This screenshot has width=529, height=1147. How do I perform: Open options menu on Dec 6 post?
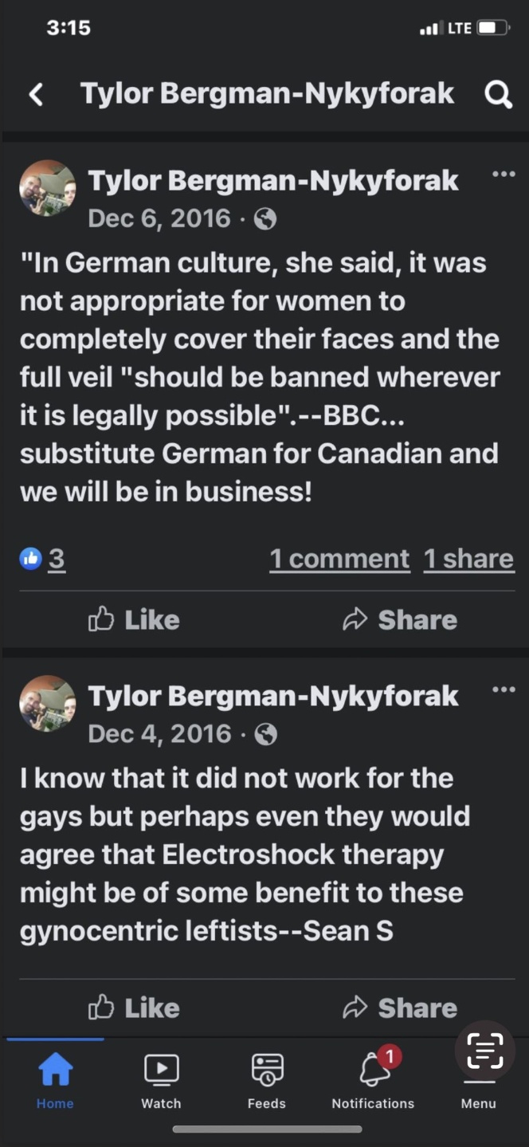[x=503, y=174]
